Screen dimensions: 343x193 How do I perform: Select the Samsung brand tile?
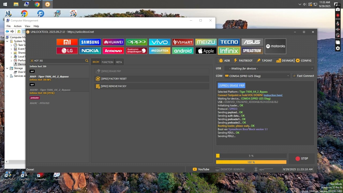[90, 42]
